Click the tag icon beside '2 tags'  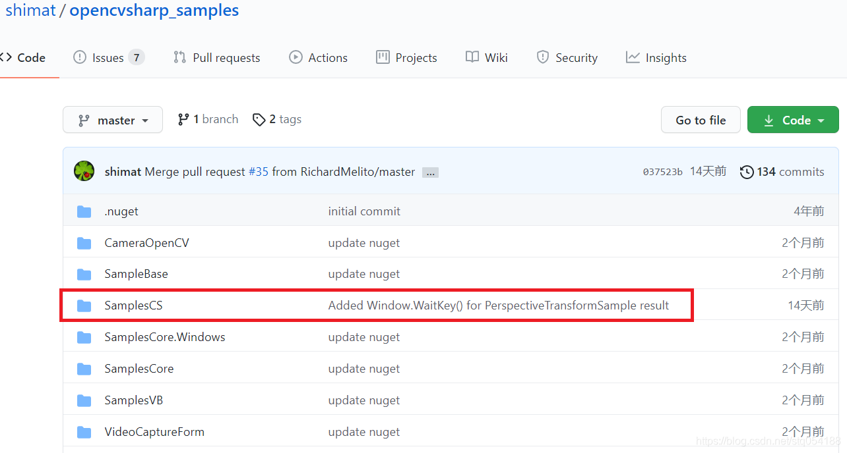point(259,119)
